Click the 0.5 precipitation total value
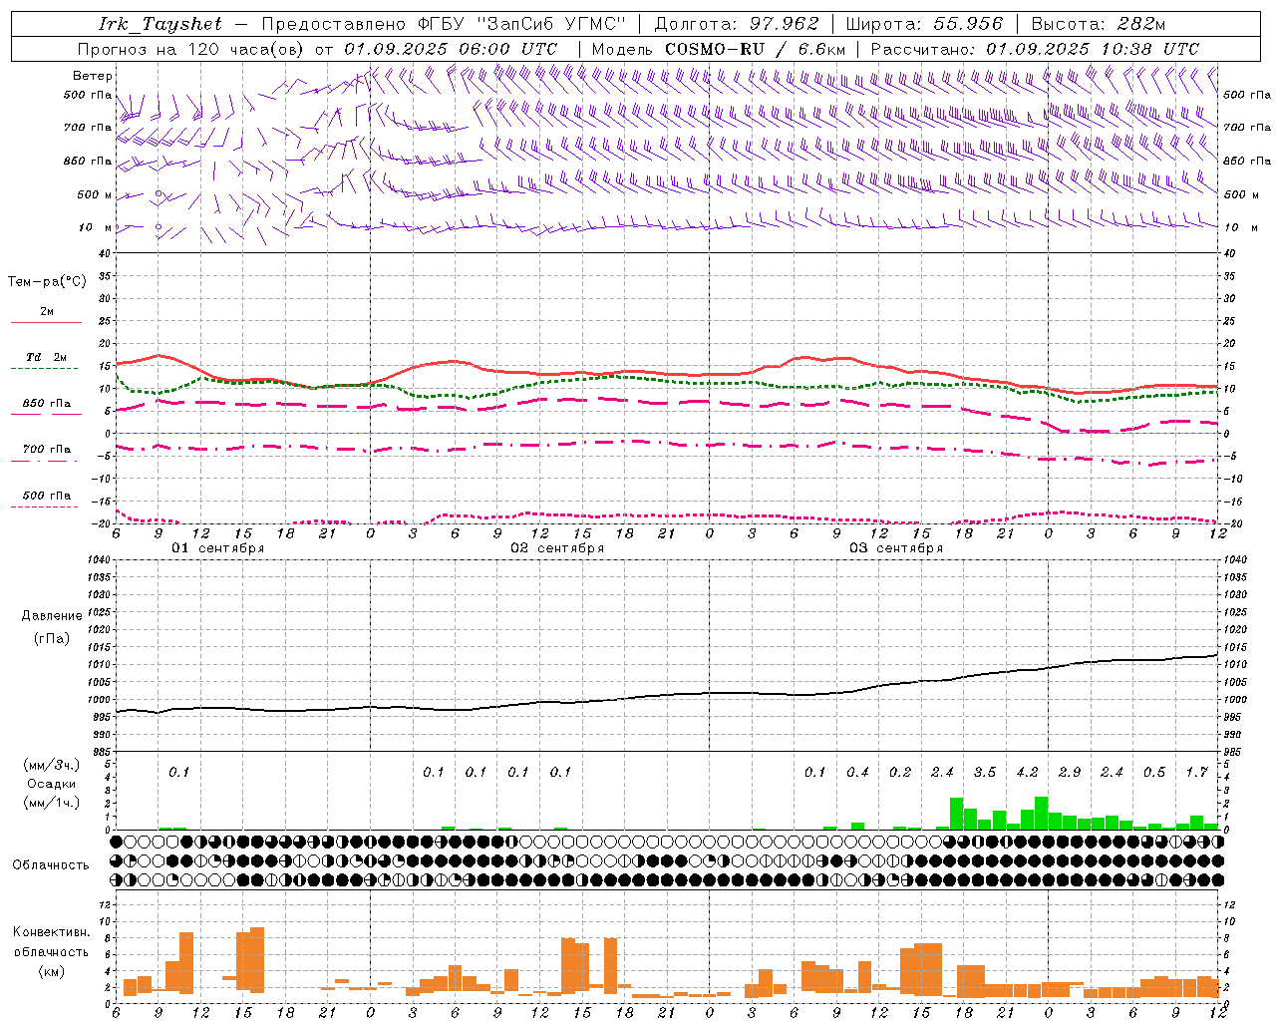 pyautogui.click(x=1154, y=773)
